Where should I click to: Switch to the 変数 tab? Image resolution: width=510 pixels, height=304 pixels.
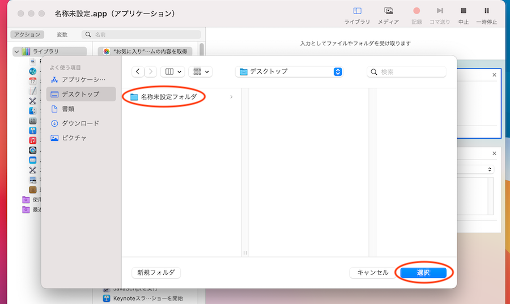point(62,35)
